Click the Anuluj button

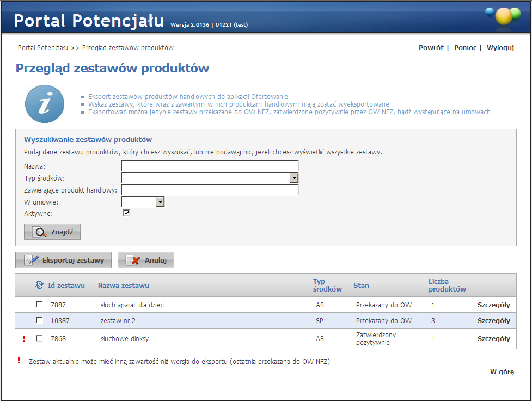(146, 261)
